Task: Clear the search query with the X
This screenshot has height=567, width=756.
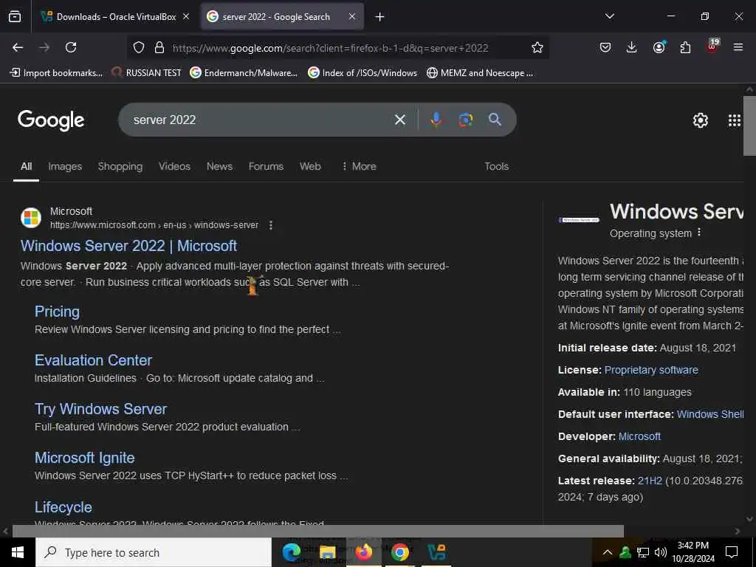Action: point(400,120)
